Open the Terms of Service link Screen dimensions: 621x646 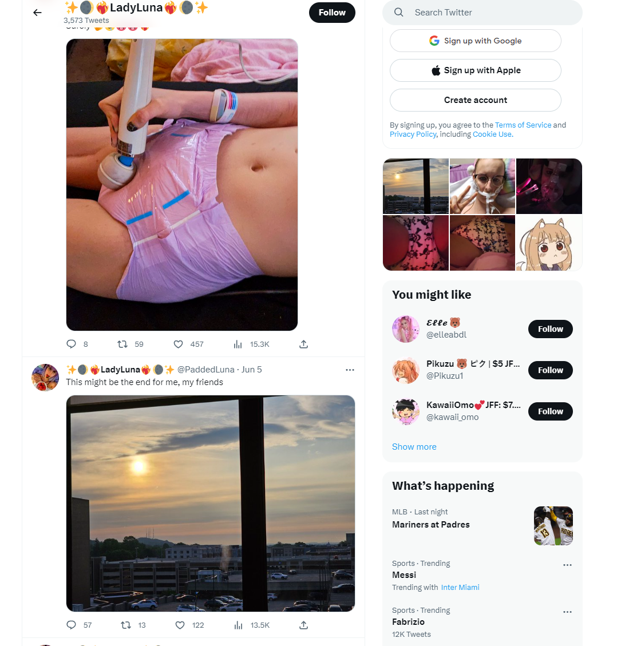(523, 125)
